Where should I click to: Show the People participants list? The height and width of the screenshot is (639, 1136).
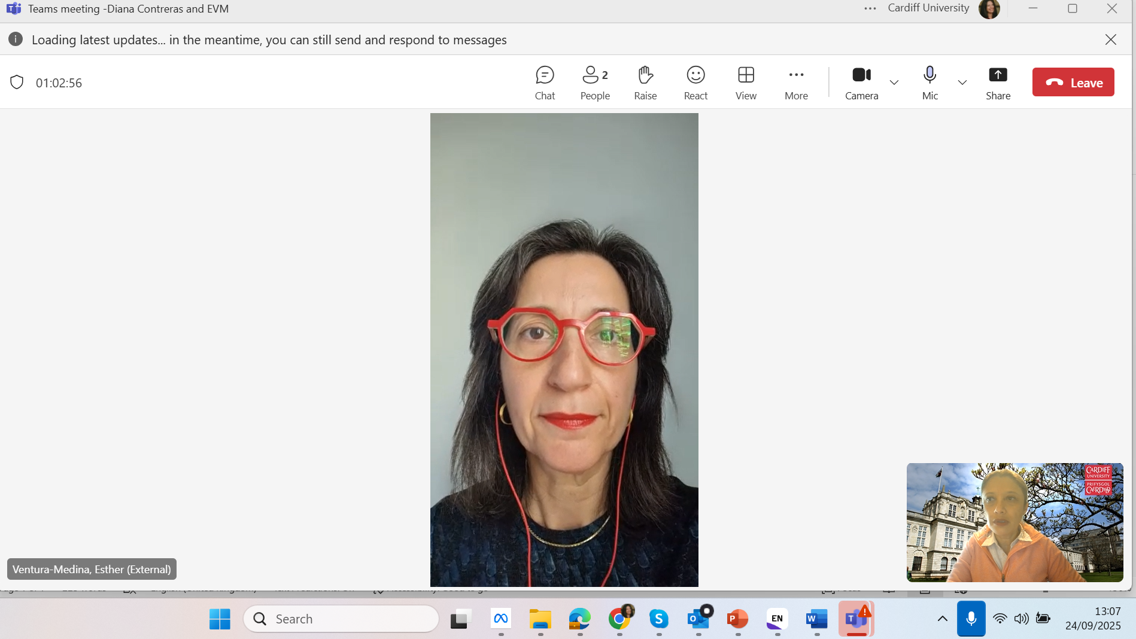(x=594, y=83)
